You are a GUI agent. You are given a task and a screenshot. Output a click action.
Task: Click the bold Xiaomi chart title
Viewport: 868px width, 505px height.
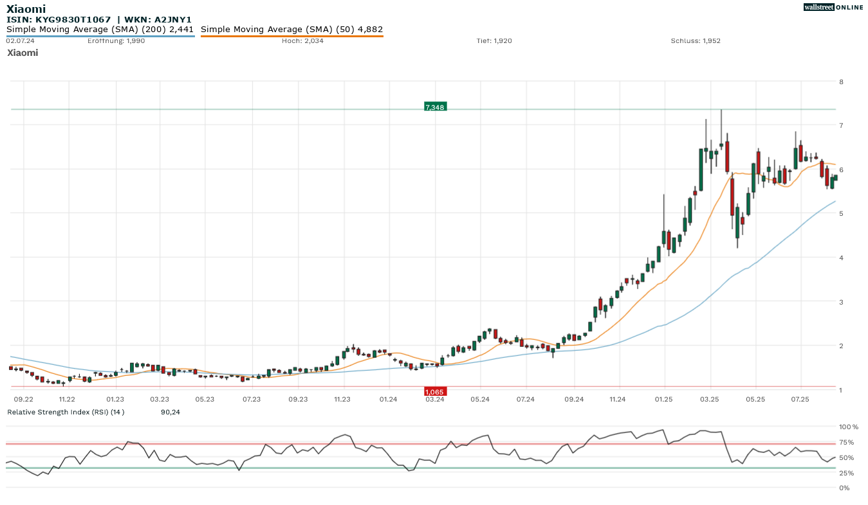[x=26, y=9]
